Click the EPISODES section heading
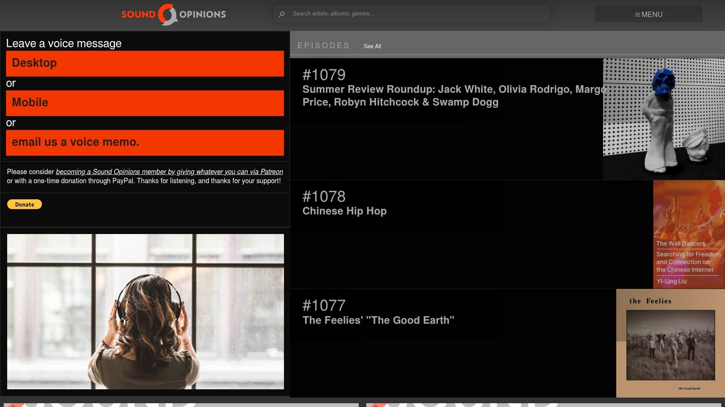The image size is (725, 407). click(324, 46)
